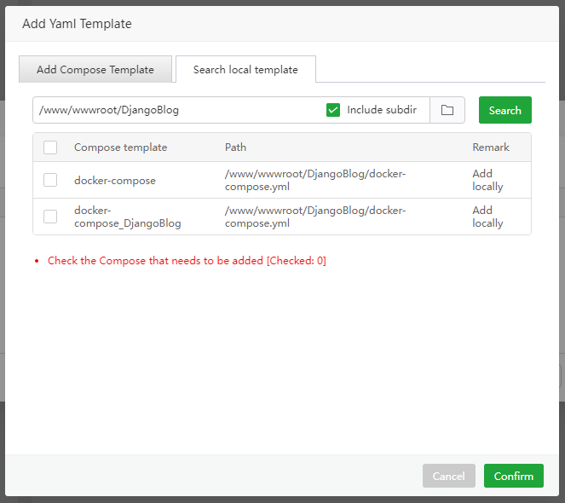The height and width of the screenshot is (503, 565).
Task: Check the select-all checkbox in table header
Action: (x=50, y=147)
